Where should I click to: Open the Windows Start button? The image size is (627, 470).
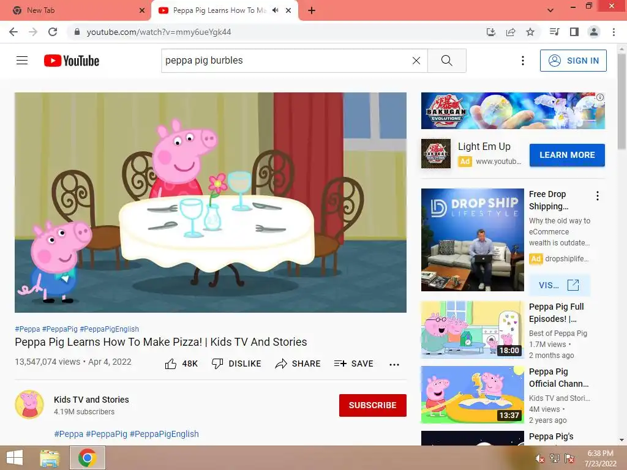click(15, 458)
